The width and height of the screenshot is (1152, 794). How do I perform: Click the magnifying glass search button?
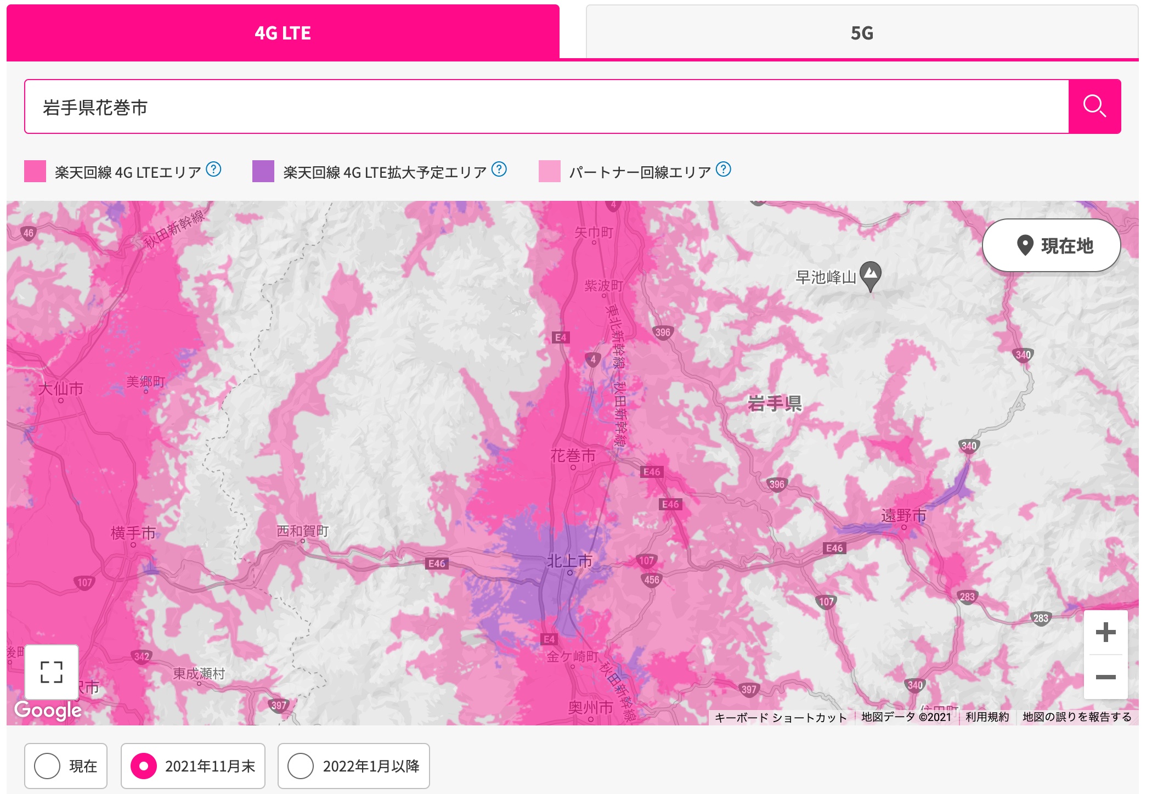pos(1094,106)
